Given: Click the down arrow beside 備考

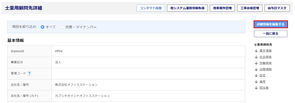Looking at the screenshot, I should pyautogui.click(x=256, y=82).
